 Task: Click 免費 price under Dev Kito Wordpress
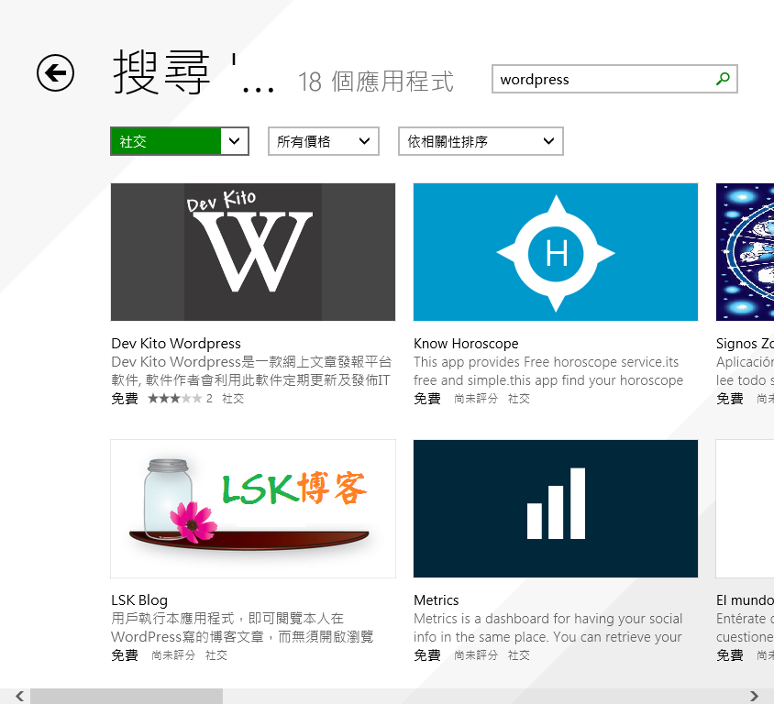pyautogui.click(x=125, y=399)
